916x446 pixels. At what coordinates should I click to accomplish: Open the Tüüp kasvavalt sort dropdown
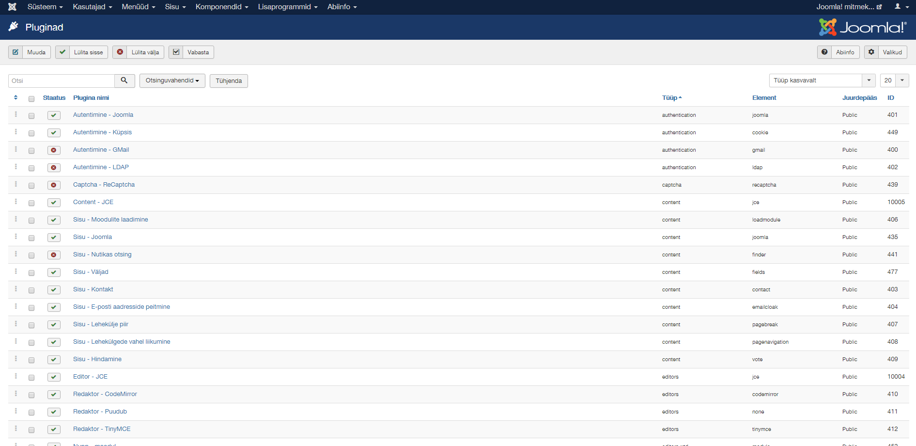pos(822,80)
